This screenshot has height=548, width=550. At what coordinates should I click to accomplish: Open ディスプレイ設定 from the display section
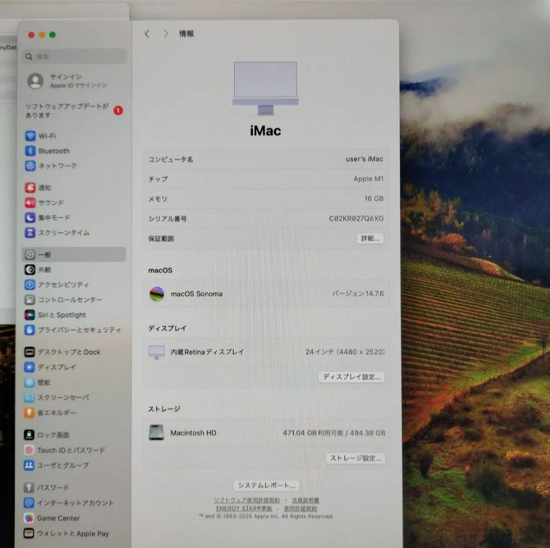351,377
